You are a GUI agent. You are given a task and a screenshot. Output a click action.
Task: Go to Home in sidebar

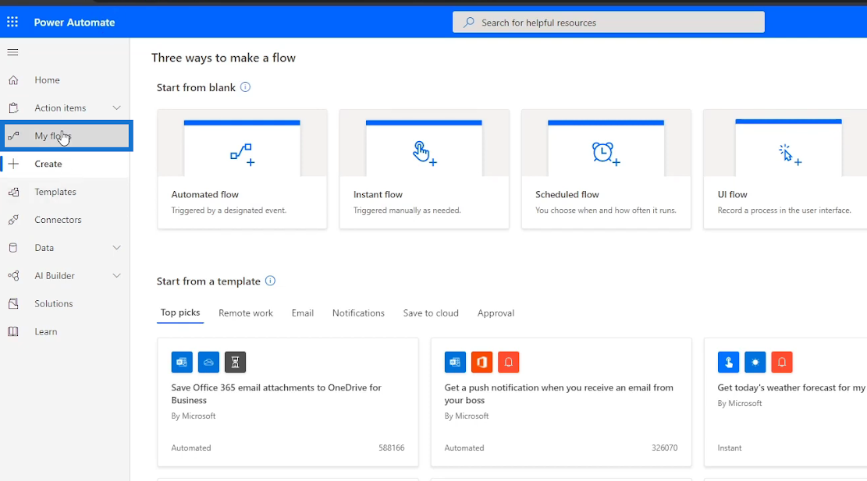coord(66,80)
